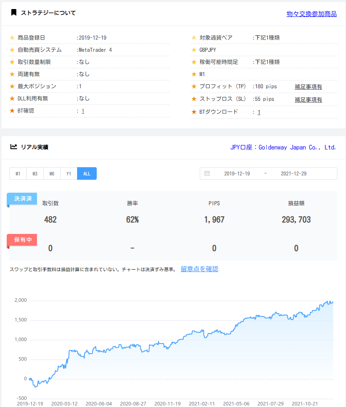Open the 物々交換参加商品 link

[x=312, y=14]
